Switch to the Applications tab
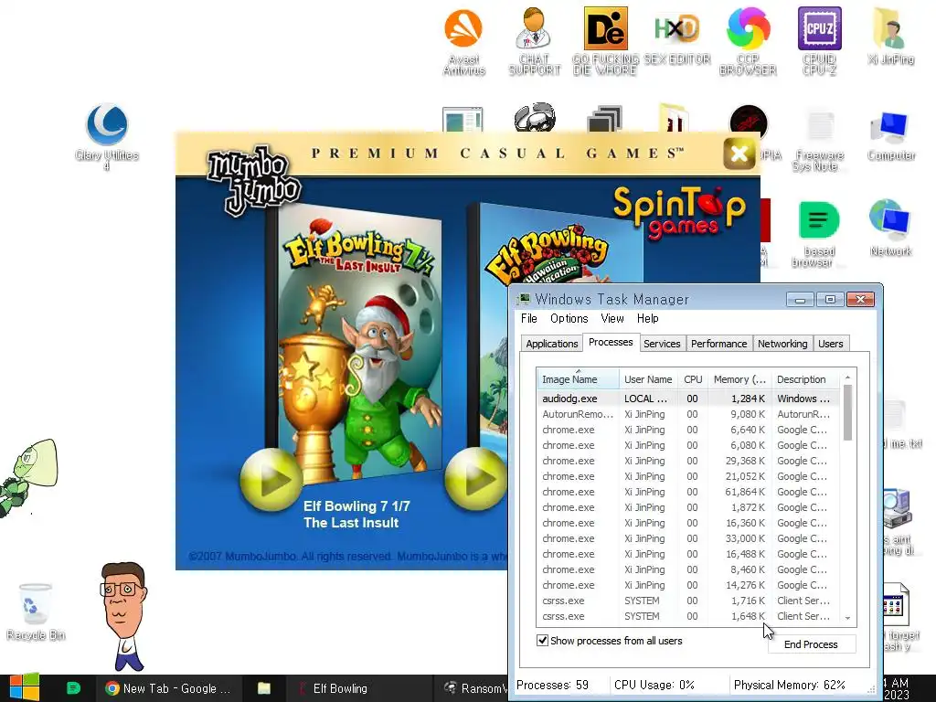 pyautogui.click(x=551, y=344)
